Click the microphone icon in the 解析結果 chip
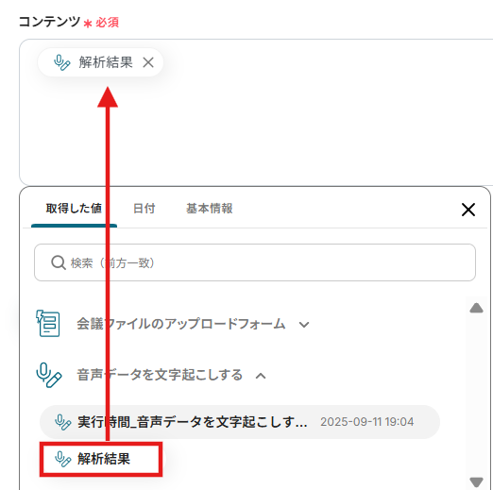Viewport: 493px width, 490px height. (61, 62)
